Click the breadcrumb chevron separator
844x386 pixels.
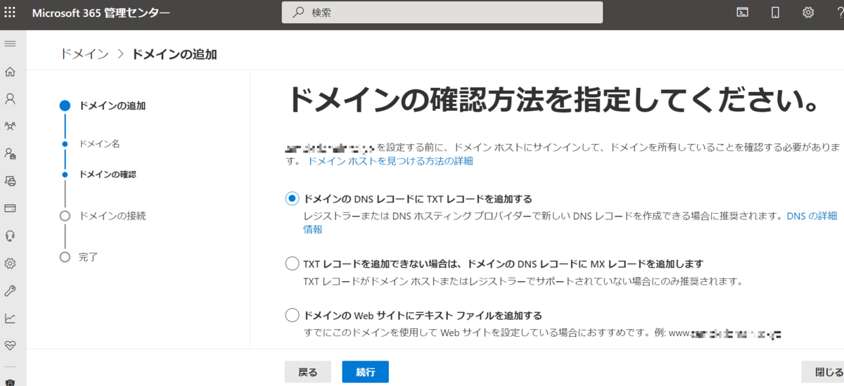[x=120, y=54]
